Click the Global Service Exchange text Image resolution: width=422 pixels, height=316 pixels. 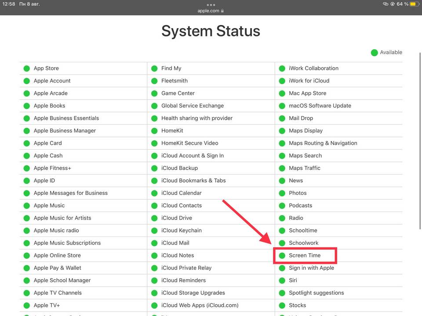point(193,106)
